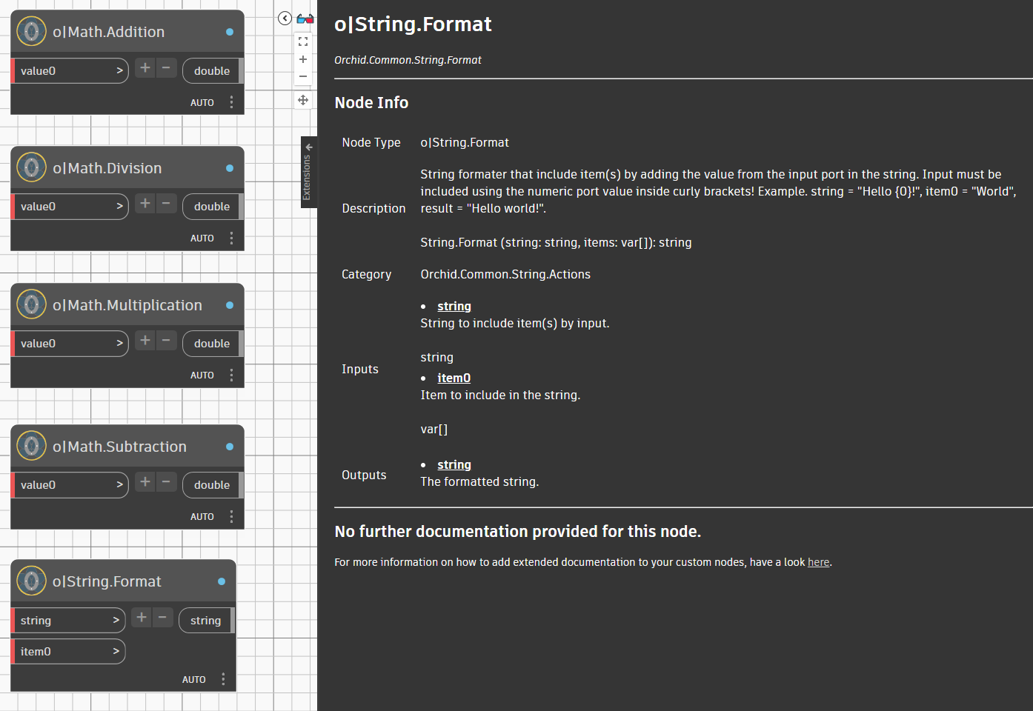
Task: Click the zoom in plus icon
Action: pyautogui.click(x=302, y=59)
